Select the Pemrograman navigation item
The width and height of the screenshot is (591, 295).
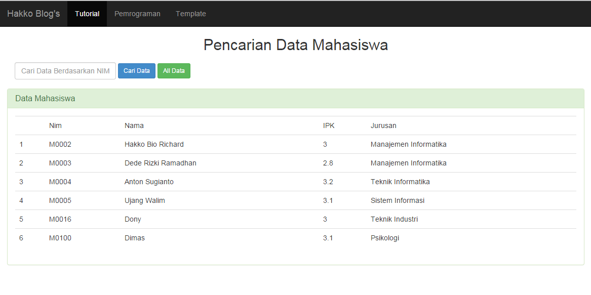pyautogui.click(x=137, y=14)
